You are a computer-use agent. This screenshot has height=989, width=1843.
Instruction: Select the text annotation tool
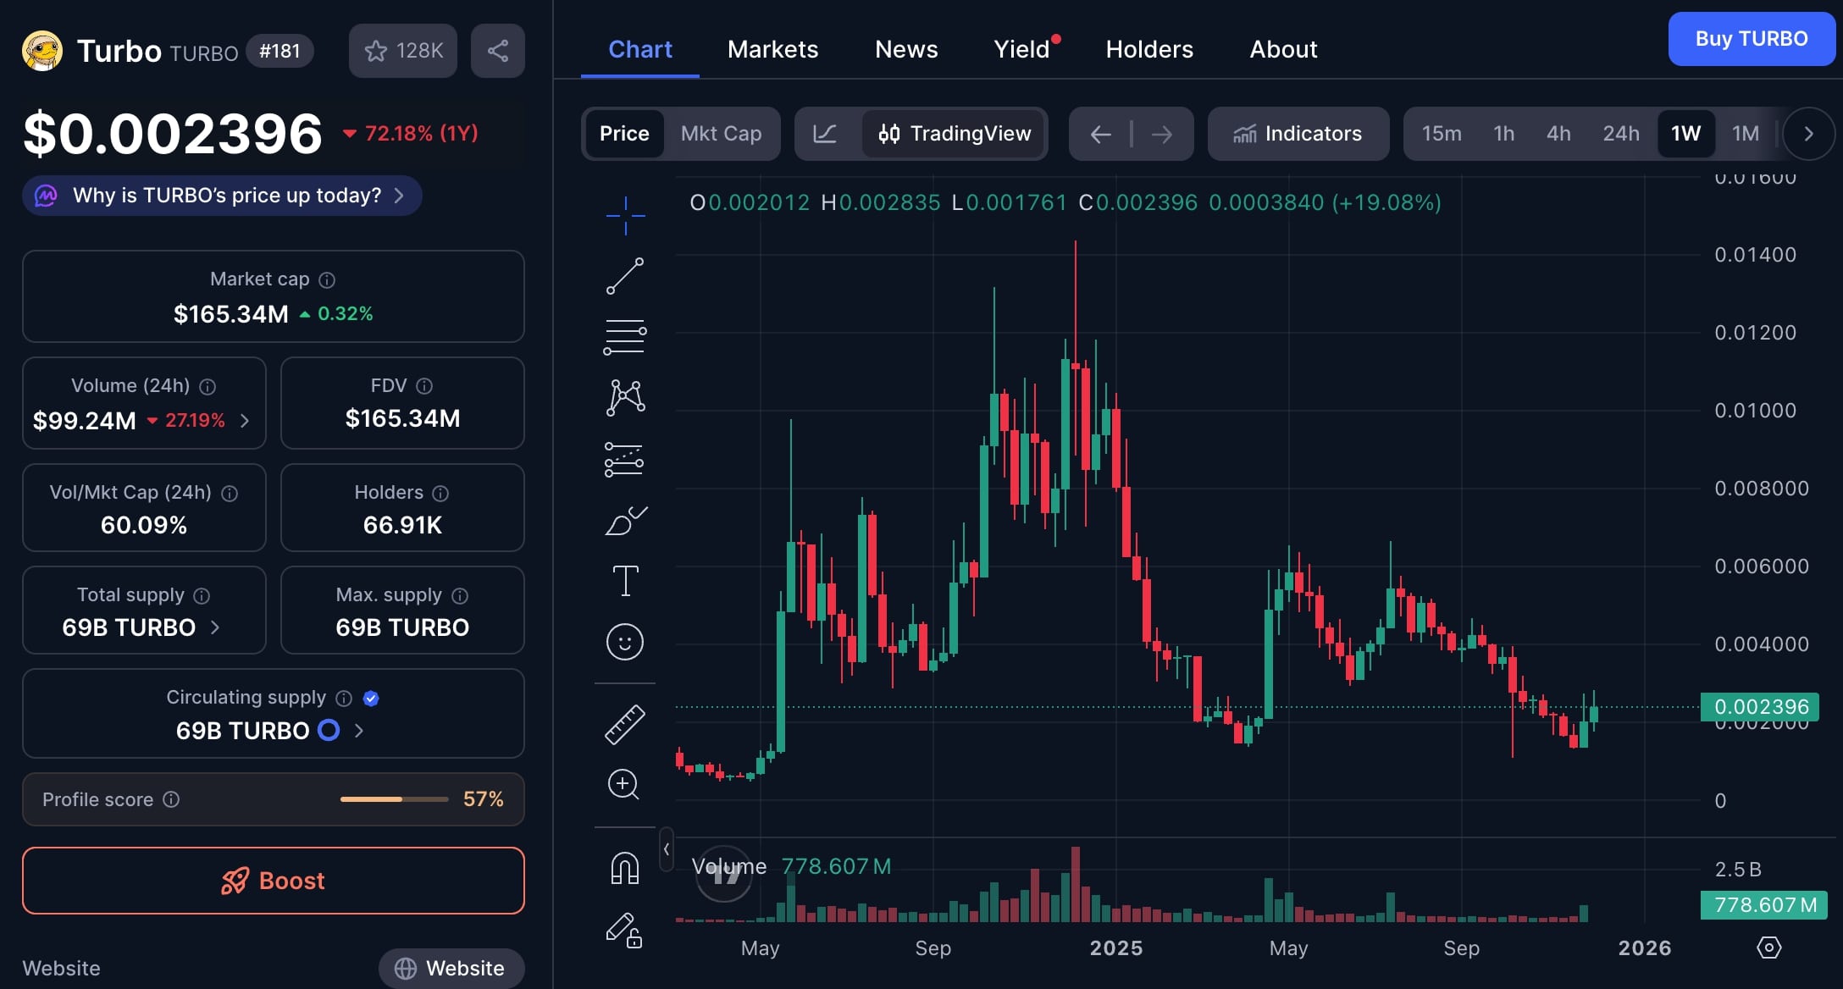625,581
